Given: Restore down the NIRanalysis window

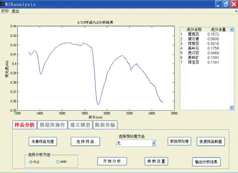Looking at the screenshot, I should pos(226,4).
